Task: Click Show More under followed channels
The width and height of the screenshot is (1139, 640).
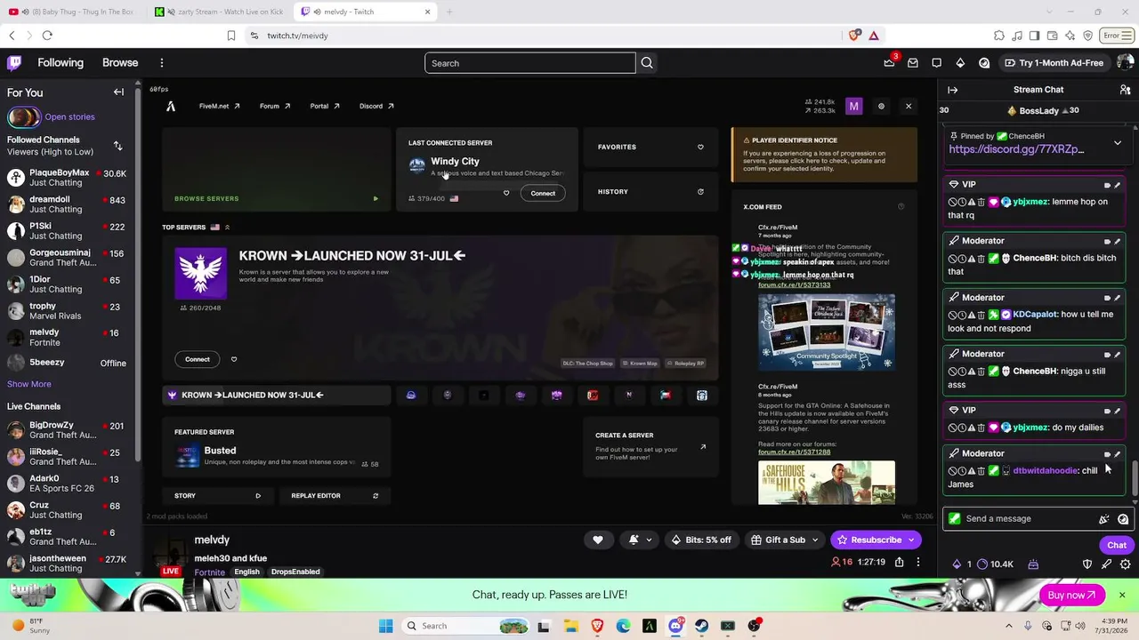Action: pos(29,384)
